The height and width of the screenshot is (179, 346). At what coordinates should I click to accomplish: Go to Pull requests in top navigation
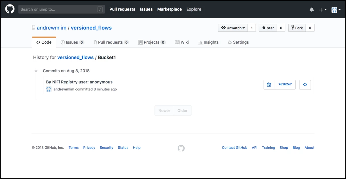[x=122, y=9]
